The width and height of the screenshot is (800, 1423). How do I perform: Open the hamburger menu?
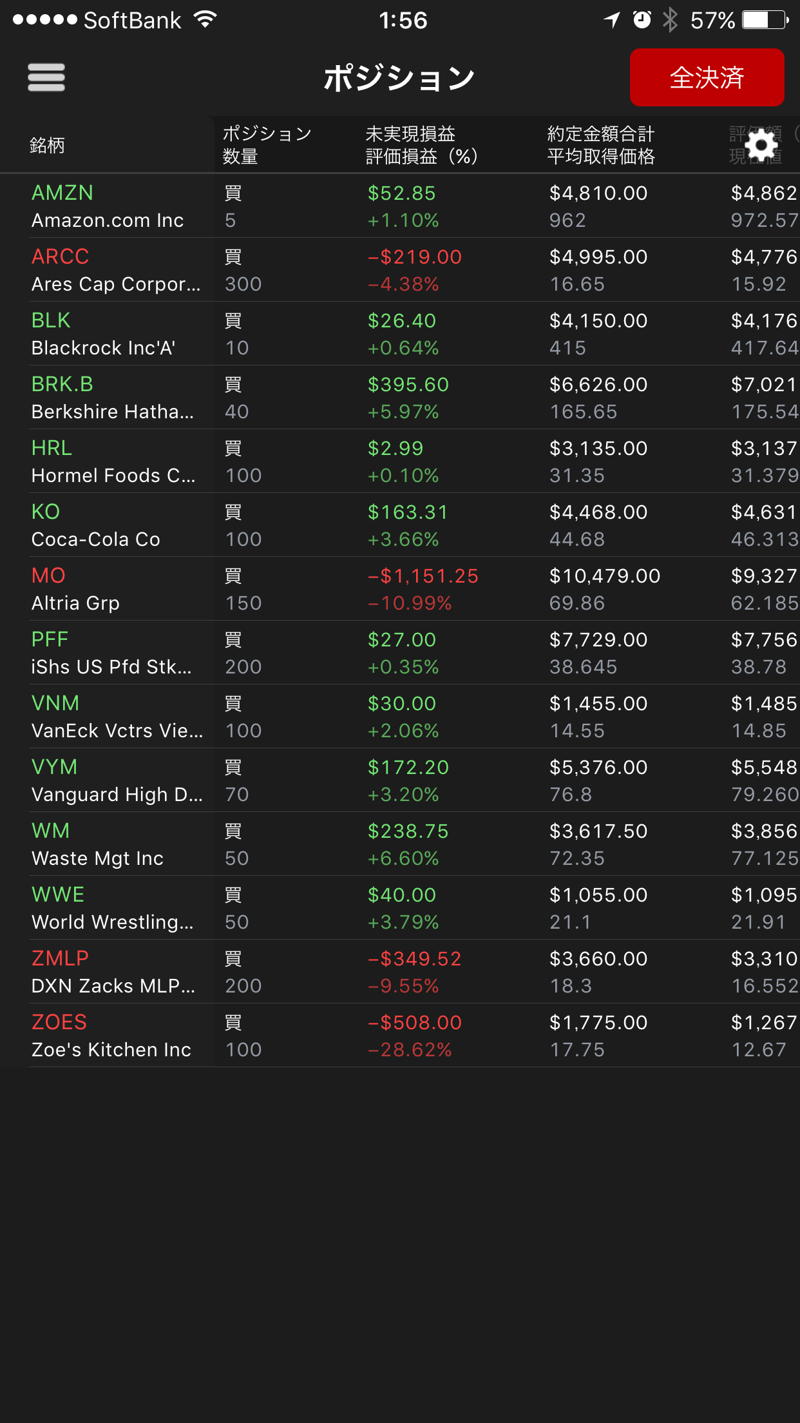tap(46, 77)
